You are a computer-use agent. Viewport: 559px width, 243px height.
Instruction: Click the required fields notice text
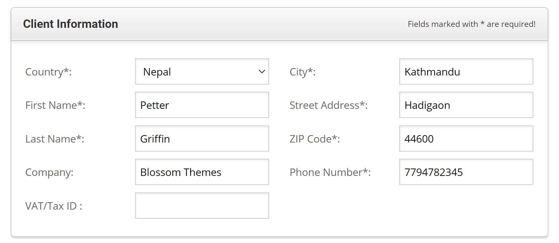(x=472, y=24)
